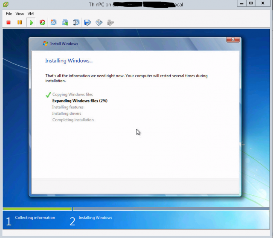Click the 'Installing drivers' step

67,113
